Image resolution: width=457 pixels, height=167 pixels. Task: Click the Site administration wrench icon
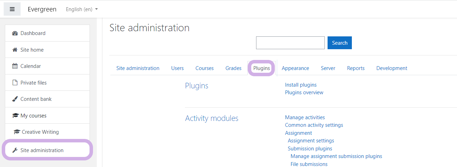tap(15, 150)
